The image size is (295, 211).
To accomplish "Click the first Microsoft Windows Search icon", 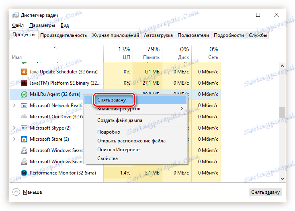I will click(24, 150).
